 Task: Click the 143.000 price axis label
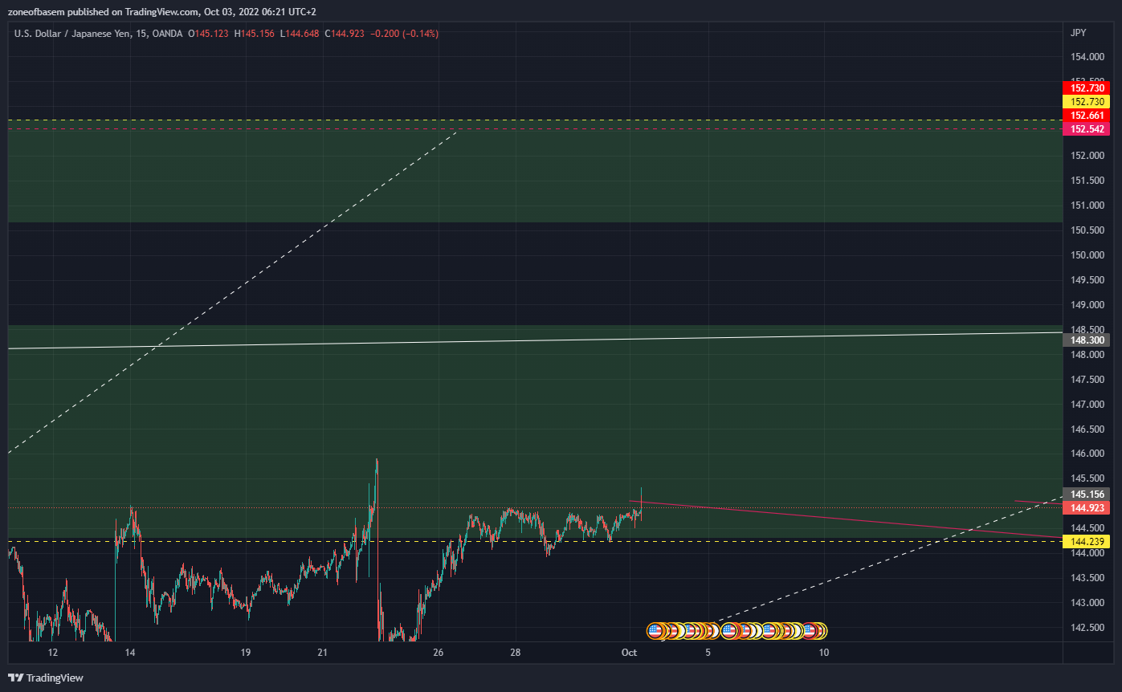(1086, 603)
